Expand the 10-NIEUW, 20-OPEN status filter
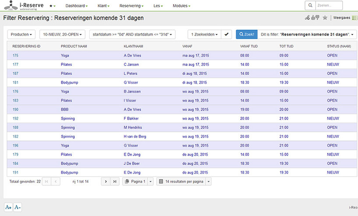 (63, 35)
